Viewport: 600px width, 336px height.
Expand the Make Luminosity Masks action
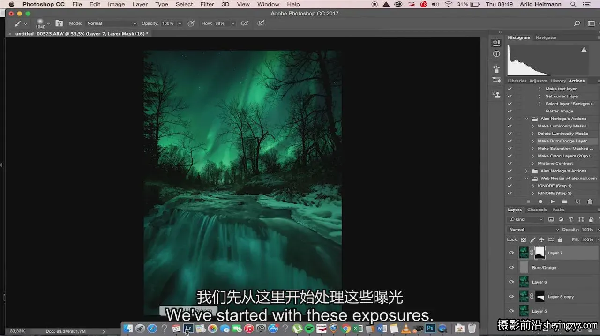pyautogui.click(x=533, y=126)
